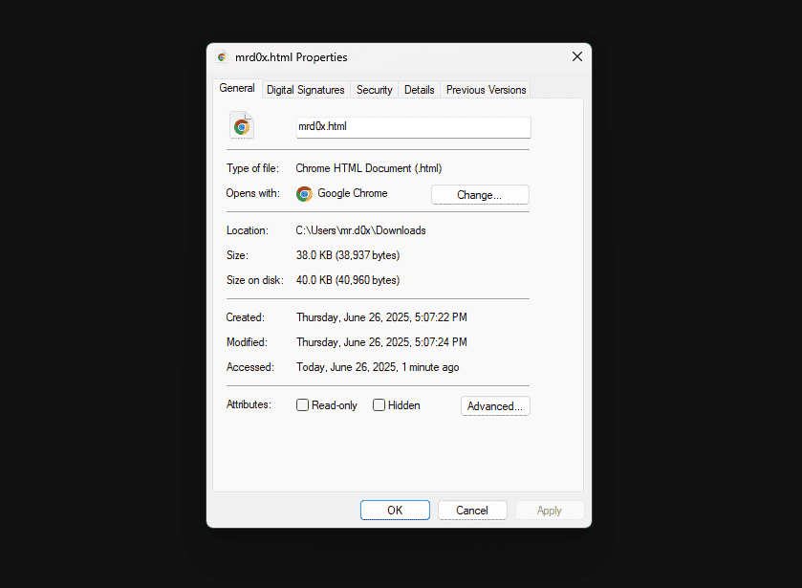
Task: Click the Google Chrome label beside Opens with
Action: click(x=353, y=193)
